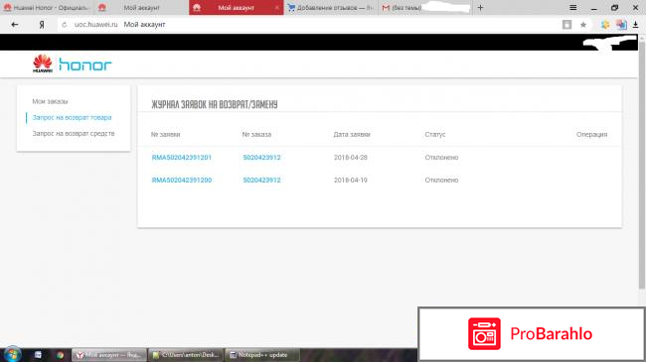This screenshot has height=362, width=646.
Task: Open the reader mode page icon
Action: pyautogui.click(x=566, y=25)
